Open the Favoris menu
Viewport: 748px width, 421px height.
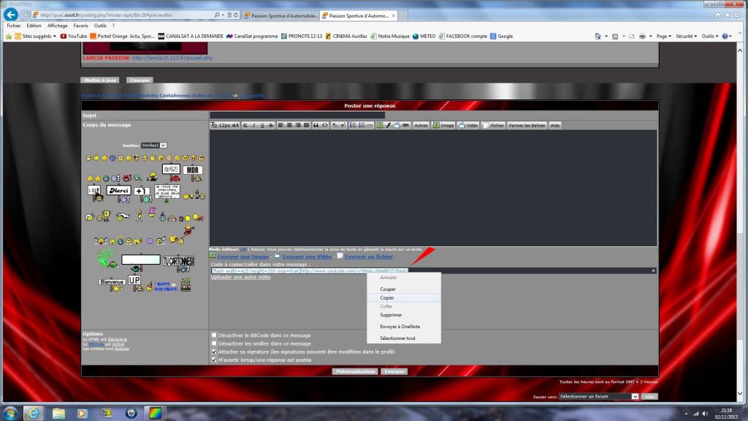point(80,26)
